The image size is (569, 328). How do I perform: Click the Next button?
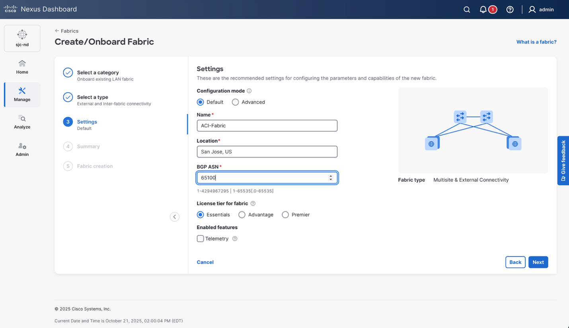pos(538,262)
